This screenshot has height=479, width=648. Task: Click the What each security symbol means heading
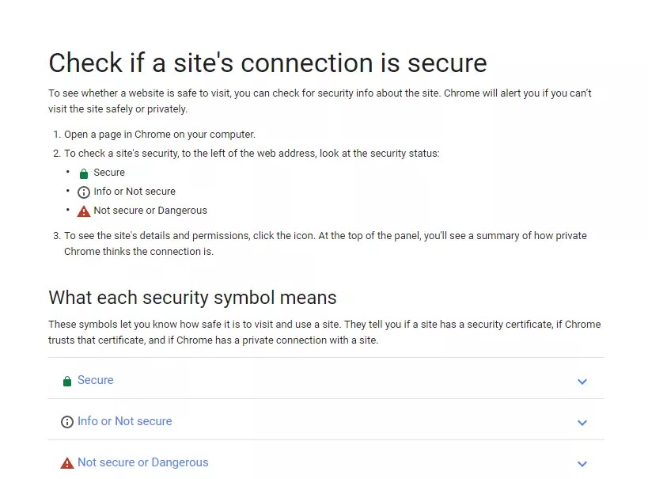(192, 298)
